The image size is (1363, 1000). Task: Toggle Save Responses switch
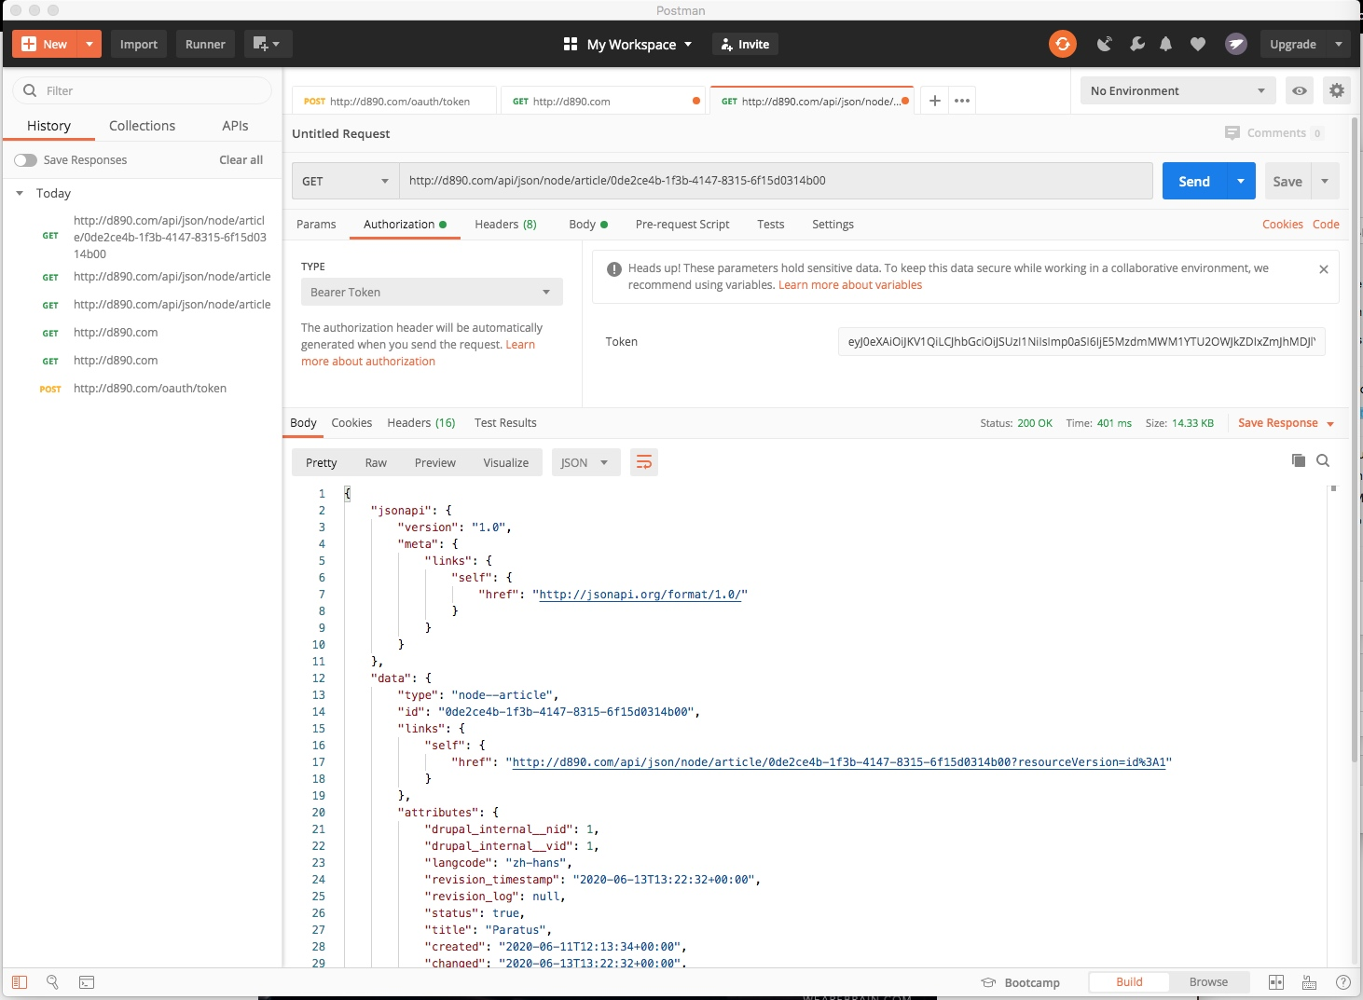[x=25, y=160]
